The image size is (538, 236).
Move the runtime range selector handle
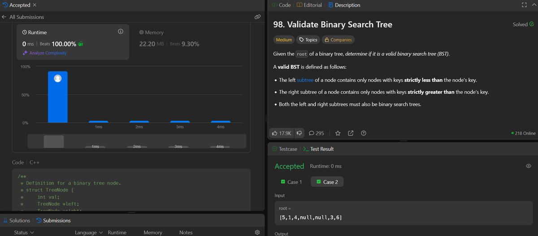[x=54, y=142]
